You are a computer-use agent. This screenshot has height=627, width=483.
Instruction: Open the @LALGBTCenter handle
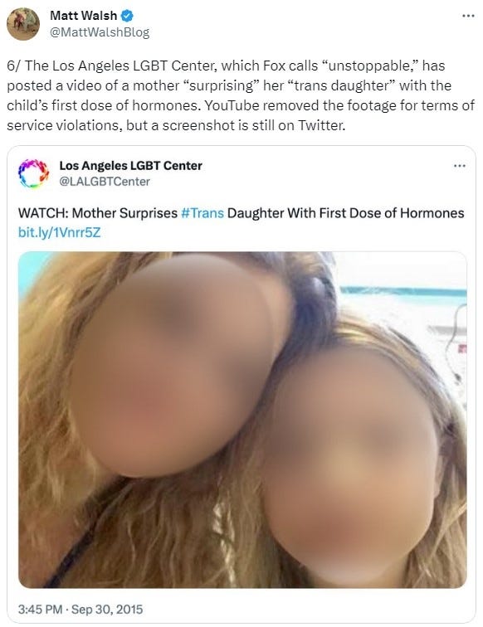click(x=105, y=182)
